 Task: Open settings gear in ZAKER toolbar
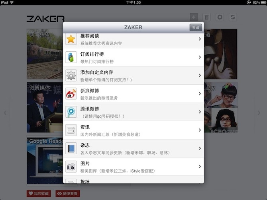point(220,17)
